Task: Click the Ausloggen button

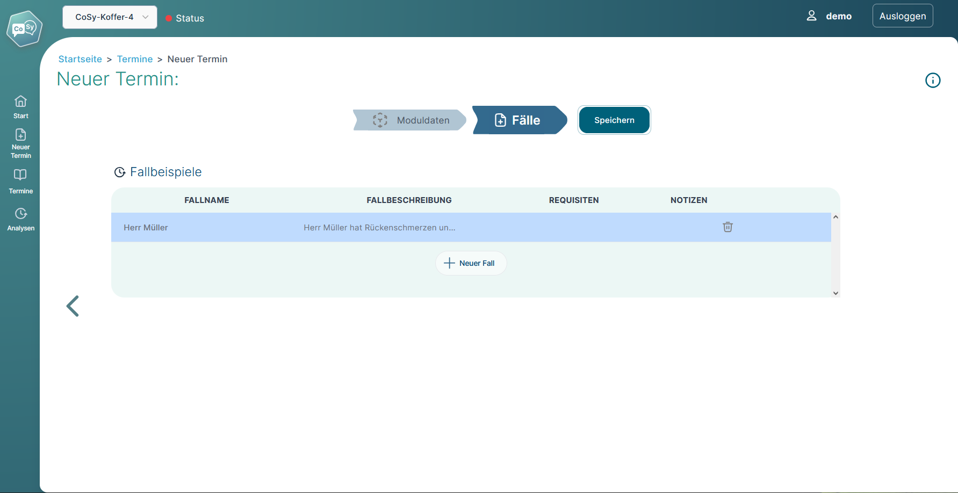Action: tap(902, 16)
